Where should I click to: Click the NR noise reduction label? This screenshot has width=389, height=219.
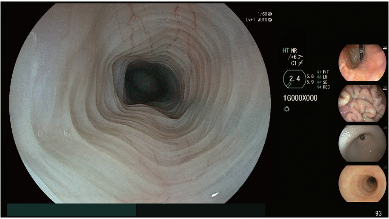294,51
